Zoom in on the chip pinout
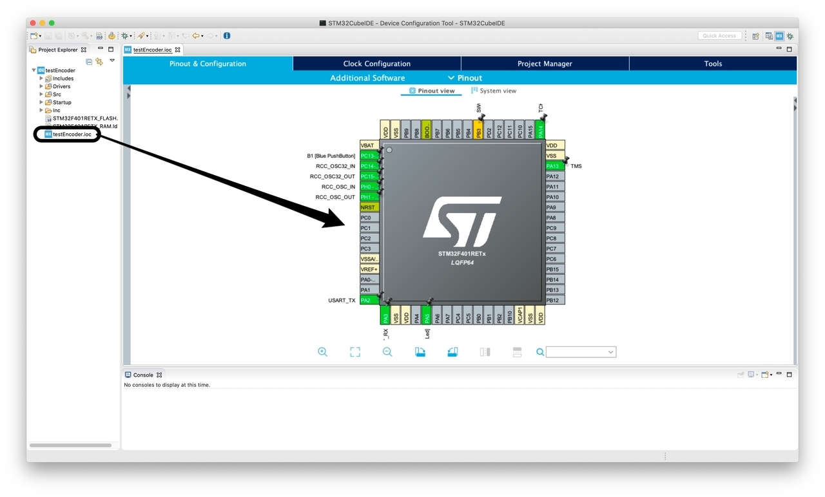This screenshot has height=497, width=825. click(322, 352)
